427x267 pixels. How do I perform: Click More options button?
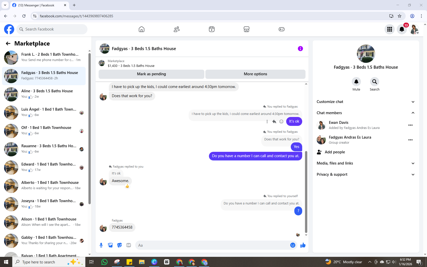pyautogui.click(x=255, y=74)
